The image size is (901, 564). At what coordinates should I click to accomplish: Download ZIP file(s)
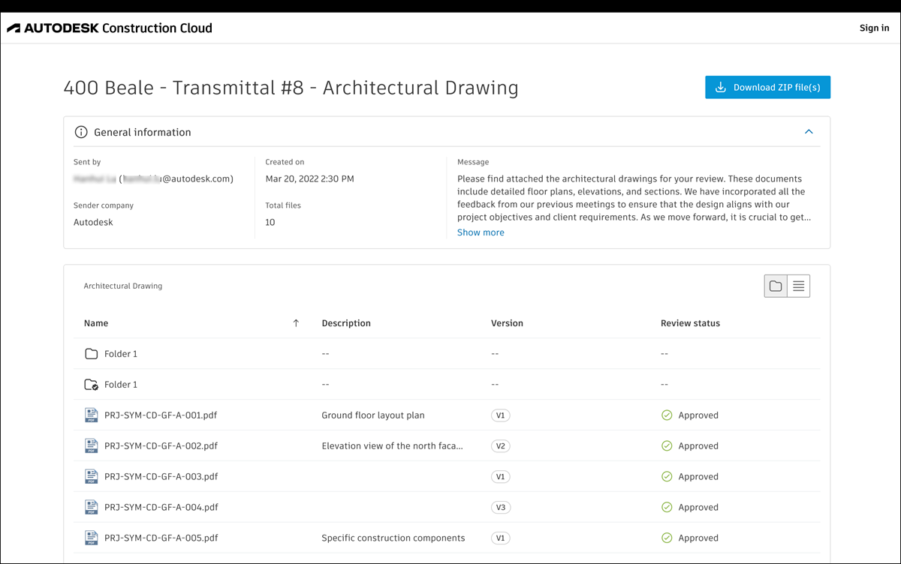[x=767, y=87]
